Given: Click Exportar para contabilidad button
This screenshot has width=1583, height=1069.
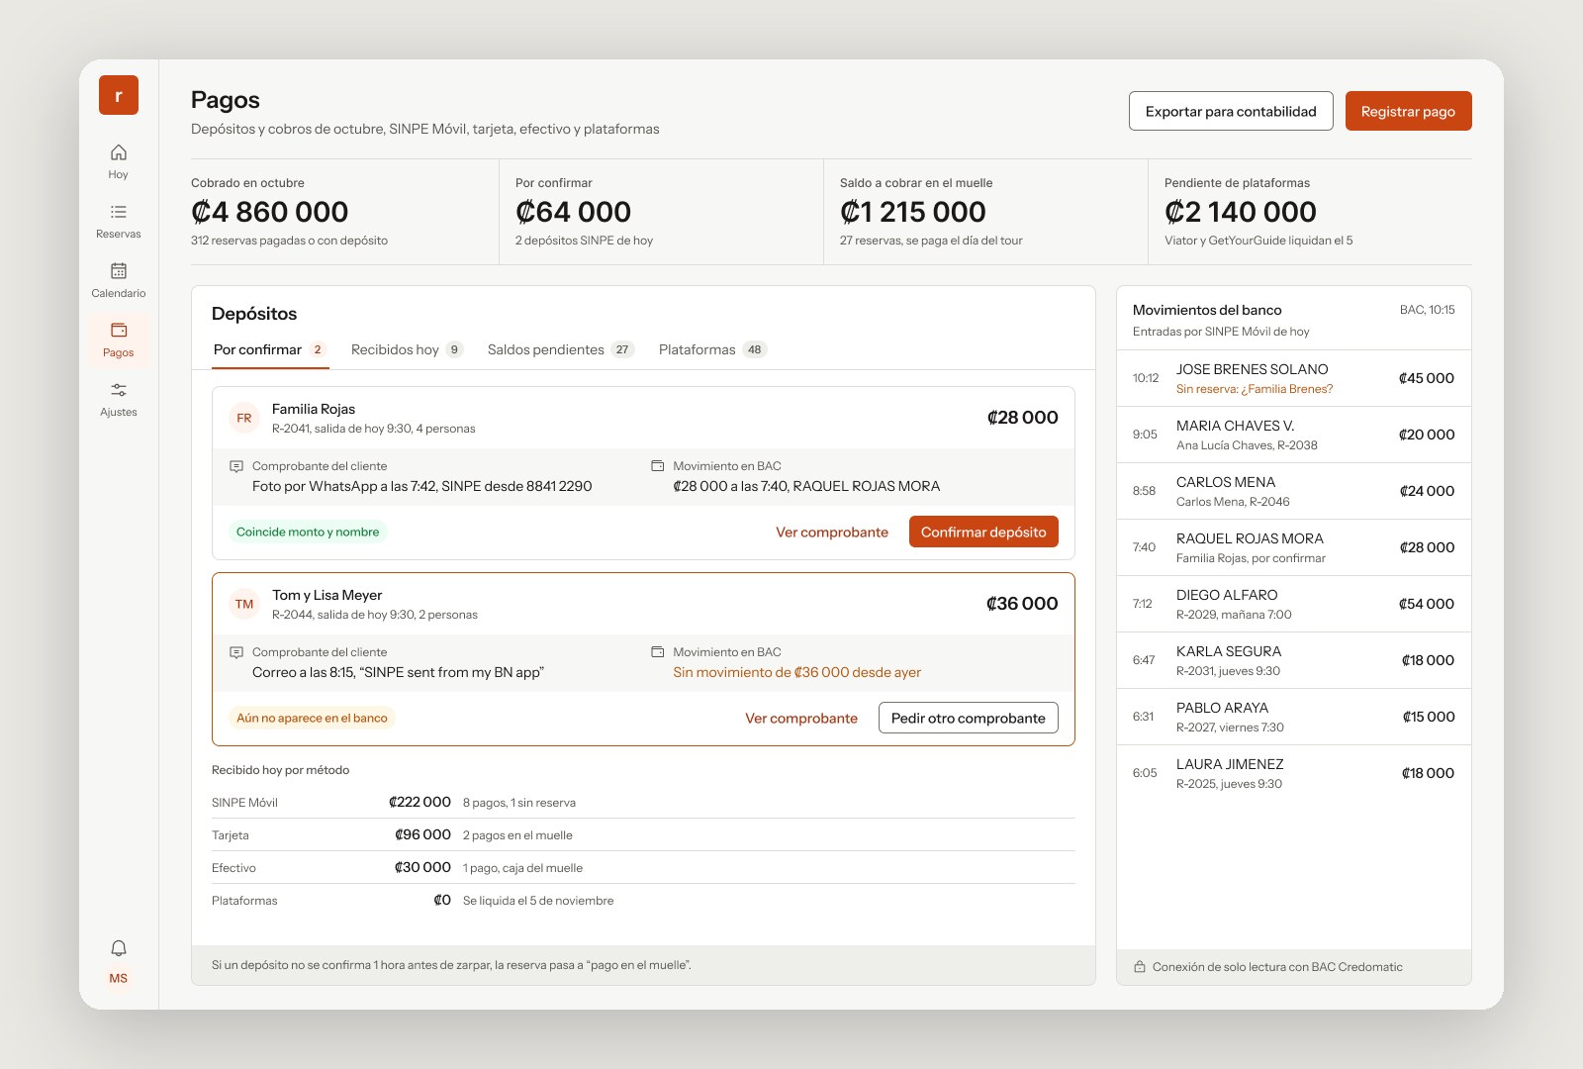Looking at the screenshot, I should pos(1231,111).
